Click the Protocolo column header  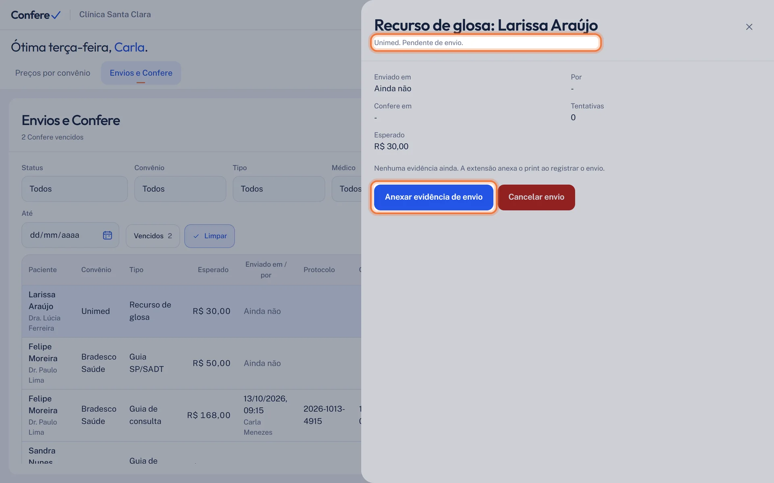pos(319,270)
